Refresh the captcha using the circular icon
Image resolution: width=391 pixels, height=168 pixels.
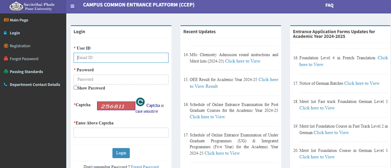click(140, 102)
